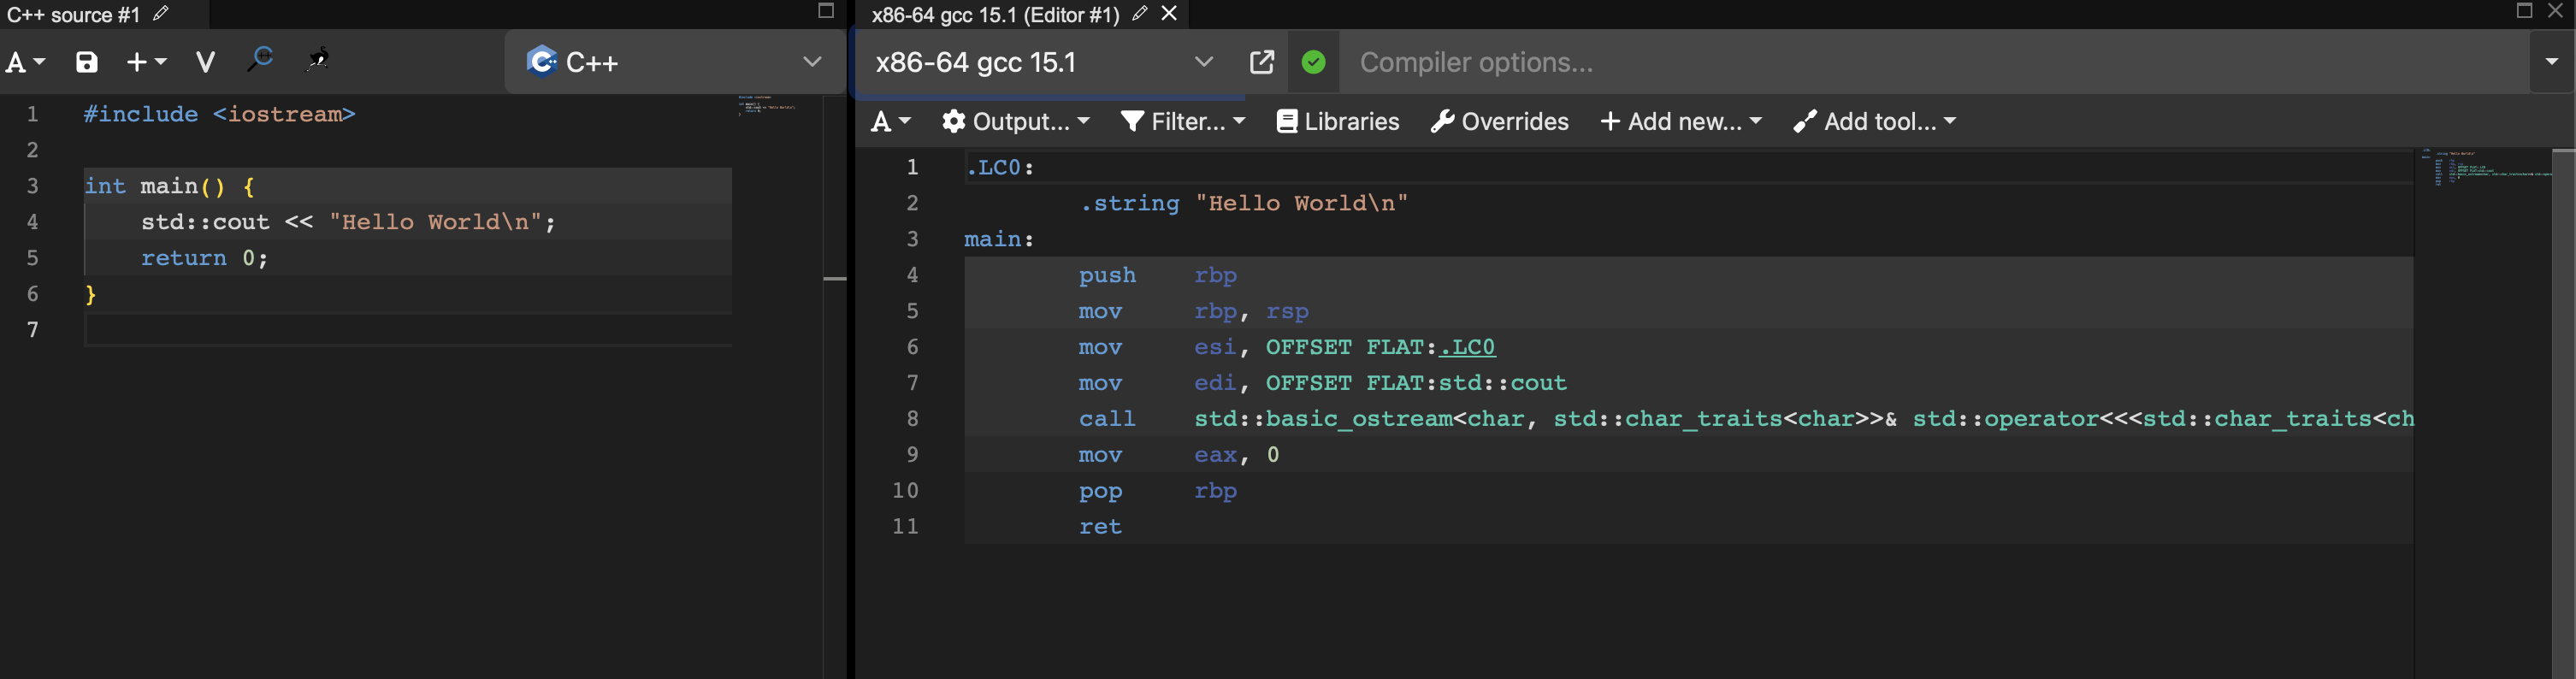
Task: Rename the compiler tab using pencil icon
Action: coord(1140,14)
